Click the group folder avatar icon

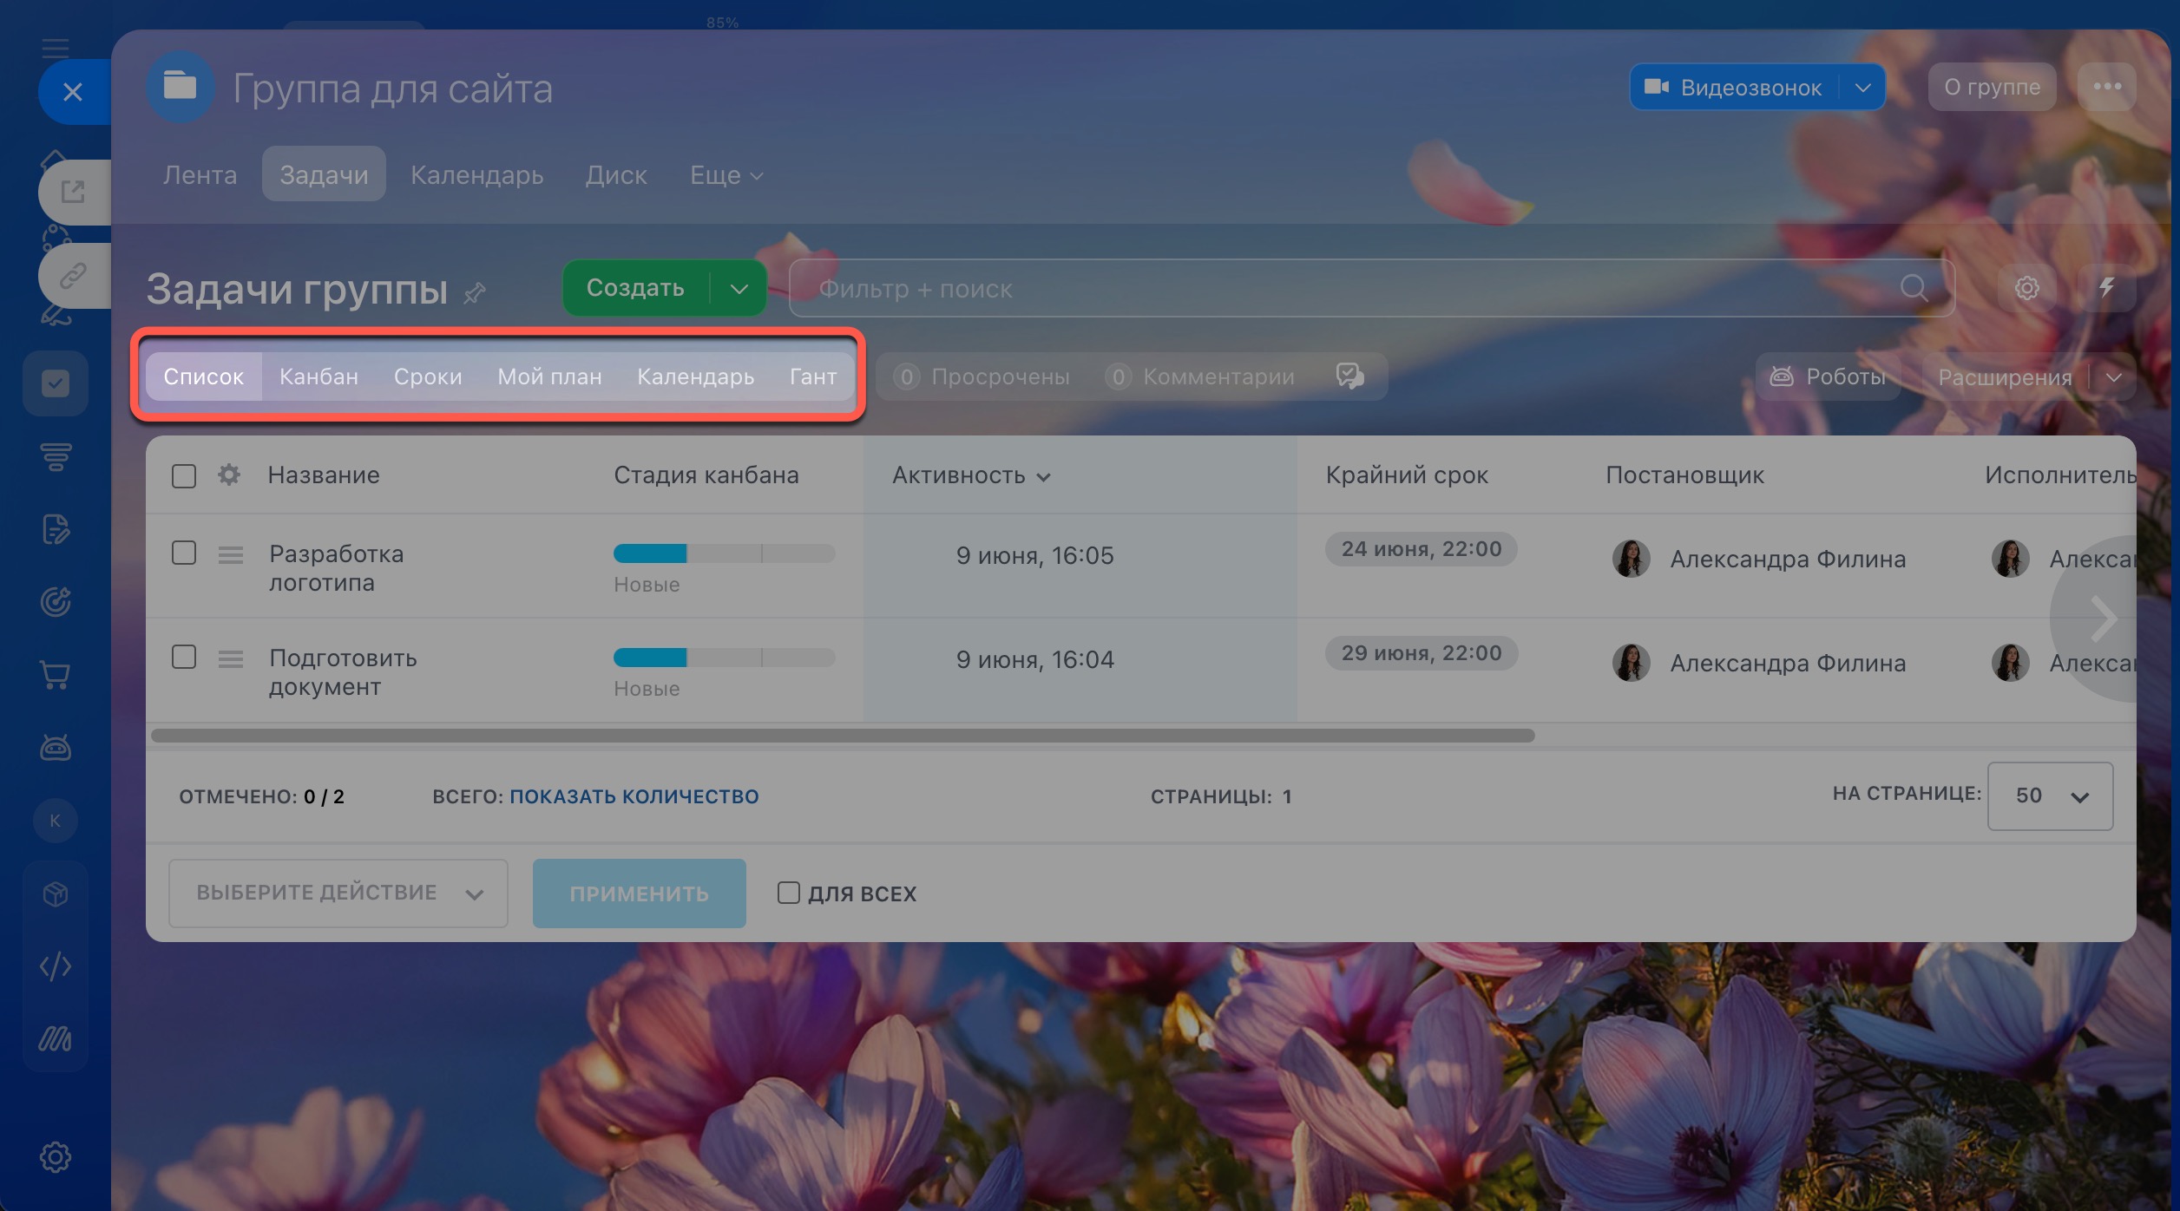[181, 87]
